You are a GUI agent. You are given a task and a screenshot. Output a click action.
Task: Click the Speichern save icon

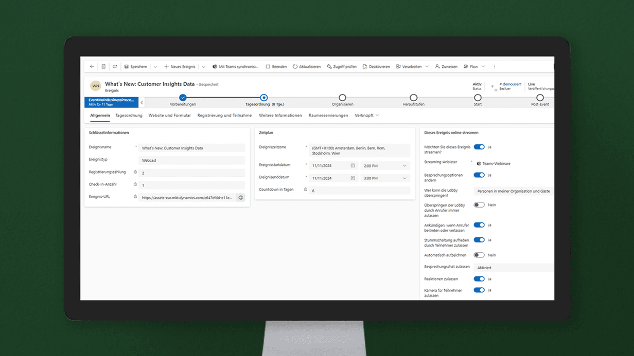tap(127, 67)
